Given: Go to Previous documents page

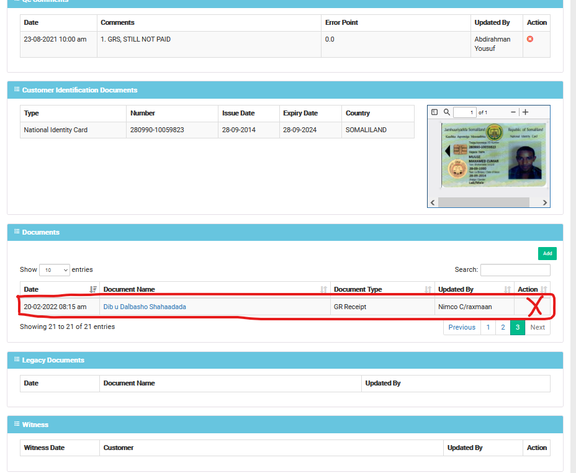Looking at the screenshot, I should click(462, 327).
